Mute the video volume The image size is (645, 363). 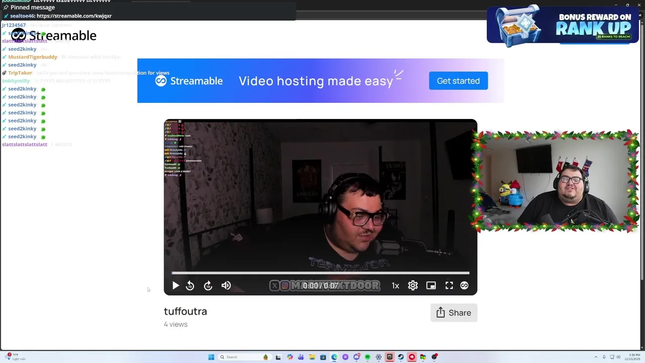[226, 285]
